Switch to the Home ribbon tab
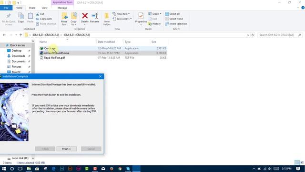This screenshot has width=305, height=172. [19, 8]
